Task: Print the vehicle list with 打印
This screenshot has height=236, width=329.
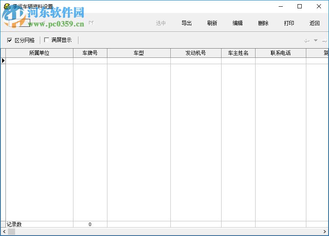Action: click(289, 23)
